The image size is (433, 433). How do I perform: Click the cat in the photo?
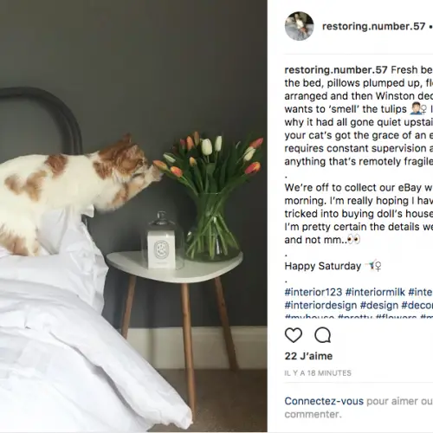click(78, 188)
